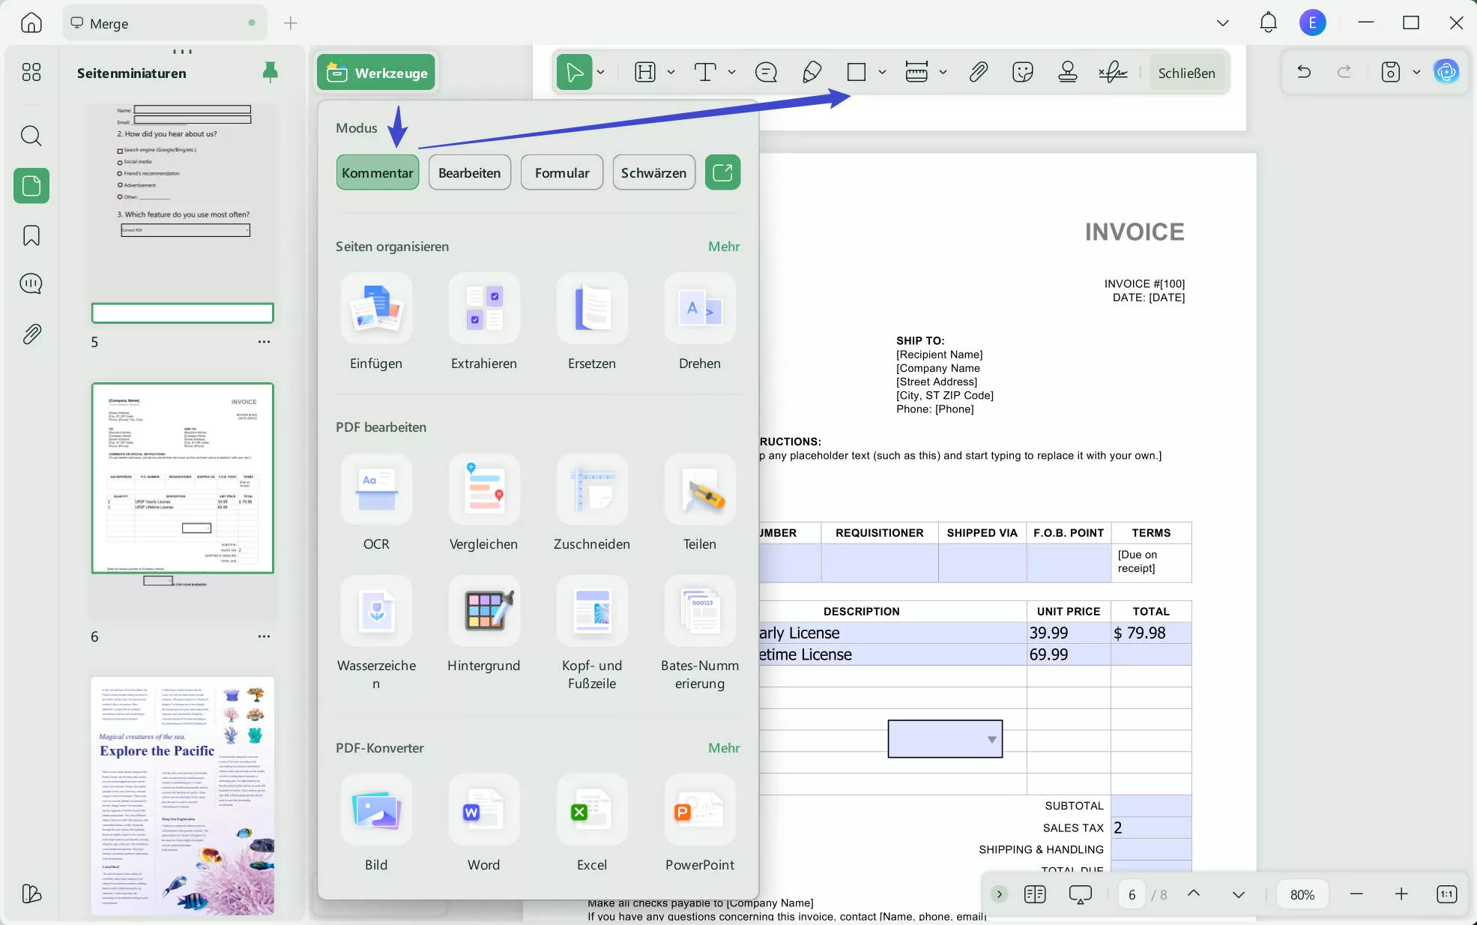Open the Werkzeuge tools menu
Image resolution: width=1477 pixels, height=925 pixels.
(376, 72)
